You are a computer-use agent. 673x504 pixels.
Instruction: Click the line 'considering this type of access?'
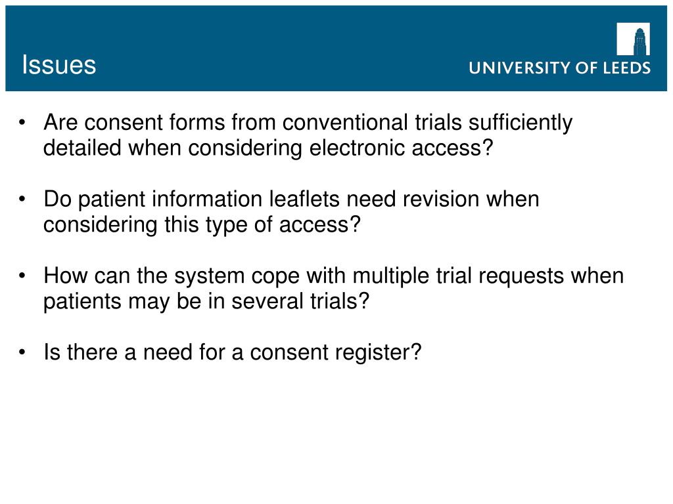click(x=202, y=224)
